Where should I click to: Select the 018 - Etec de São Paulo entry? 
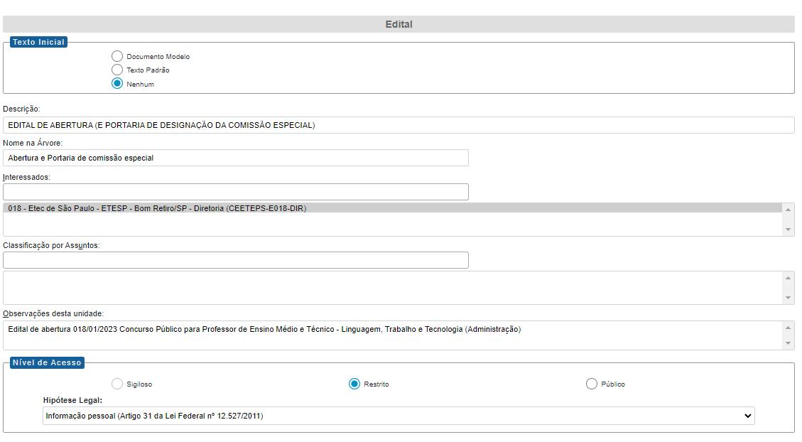point(391,208)
